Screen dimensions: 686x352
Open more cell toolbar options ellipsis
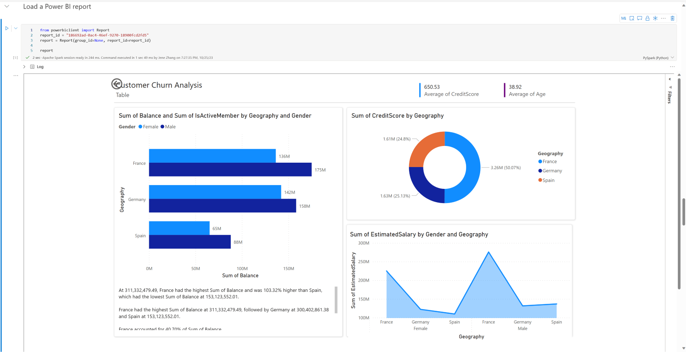(663, 18)
